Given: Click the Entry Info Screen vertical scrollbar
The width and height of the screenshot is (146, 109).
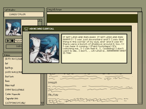Looking at the screenshot, I should point(140,58).
